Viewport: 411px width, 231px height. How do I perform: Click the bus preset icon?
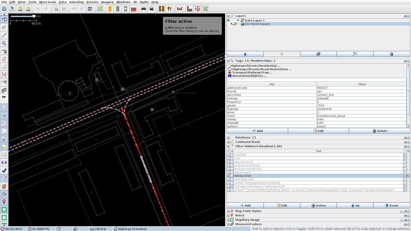[152, 9]
